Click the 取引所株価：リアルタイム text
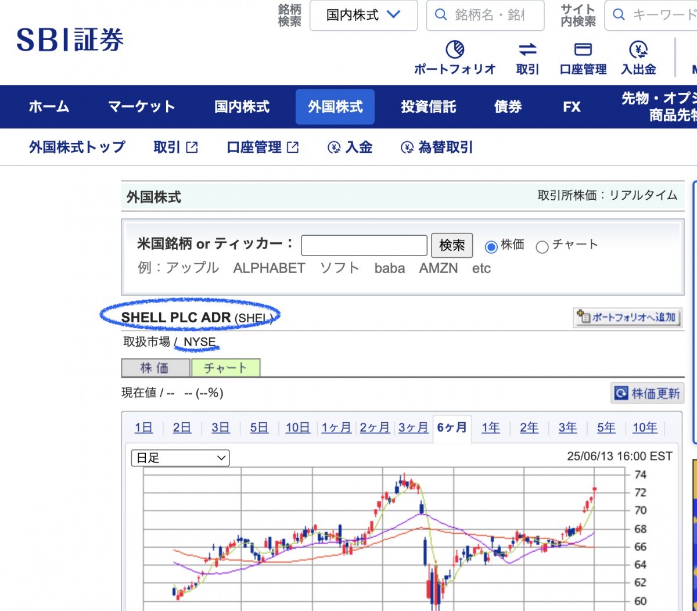The width and height of the screenshot is (697, 611). [608, 195]
